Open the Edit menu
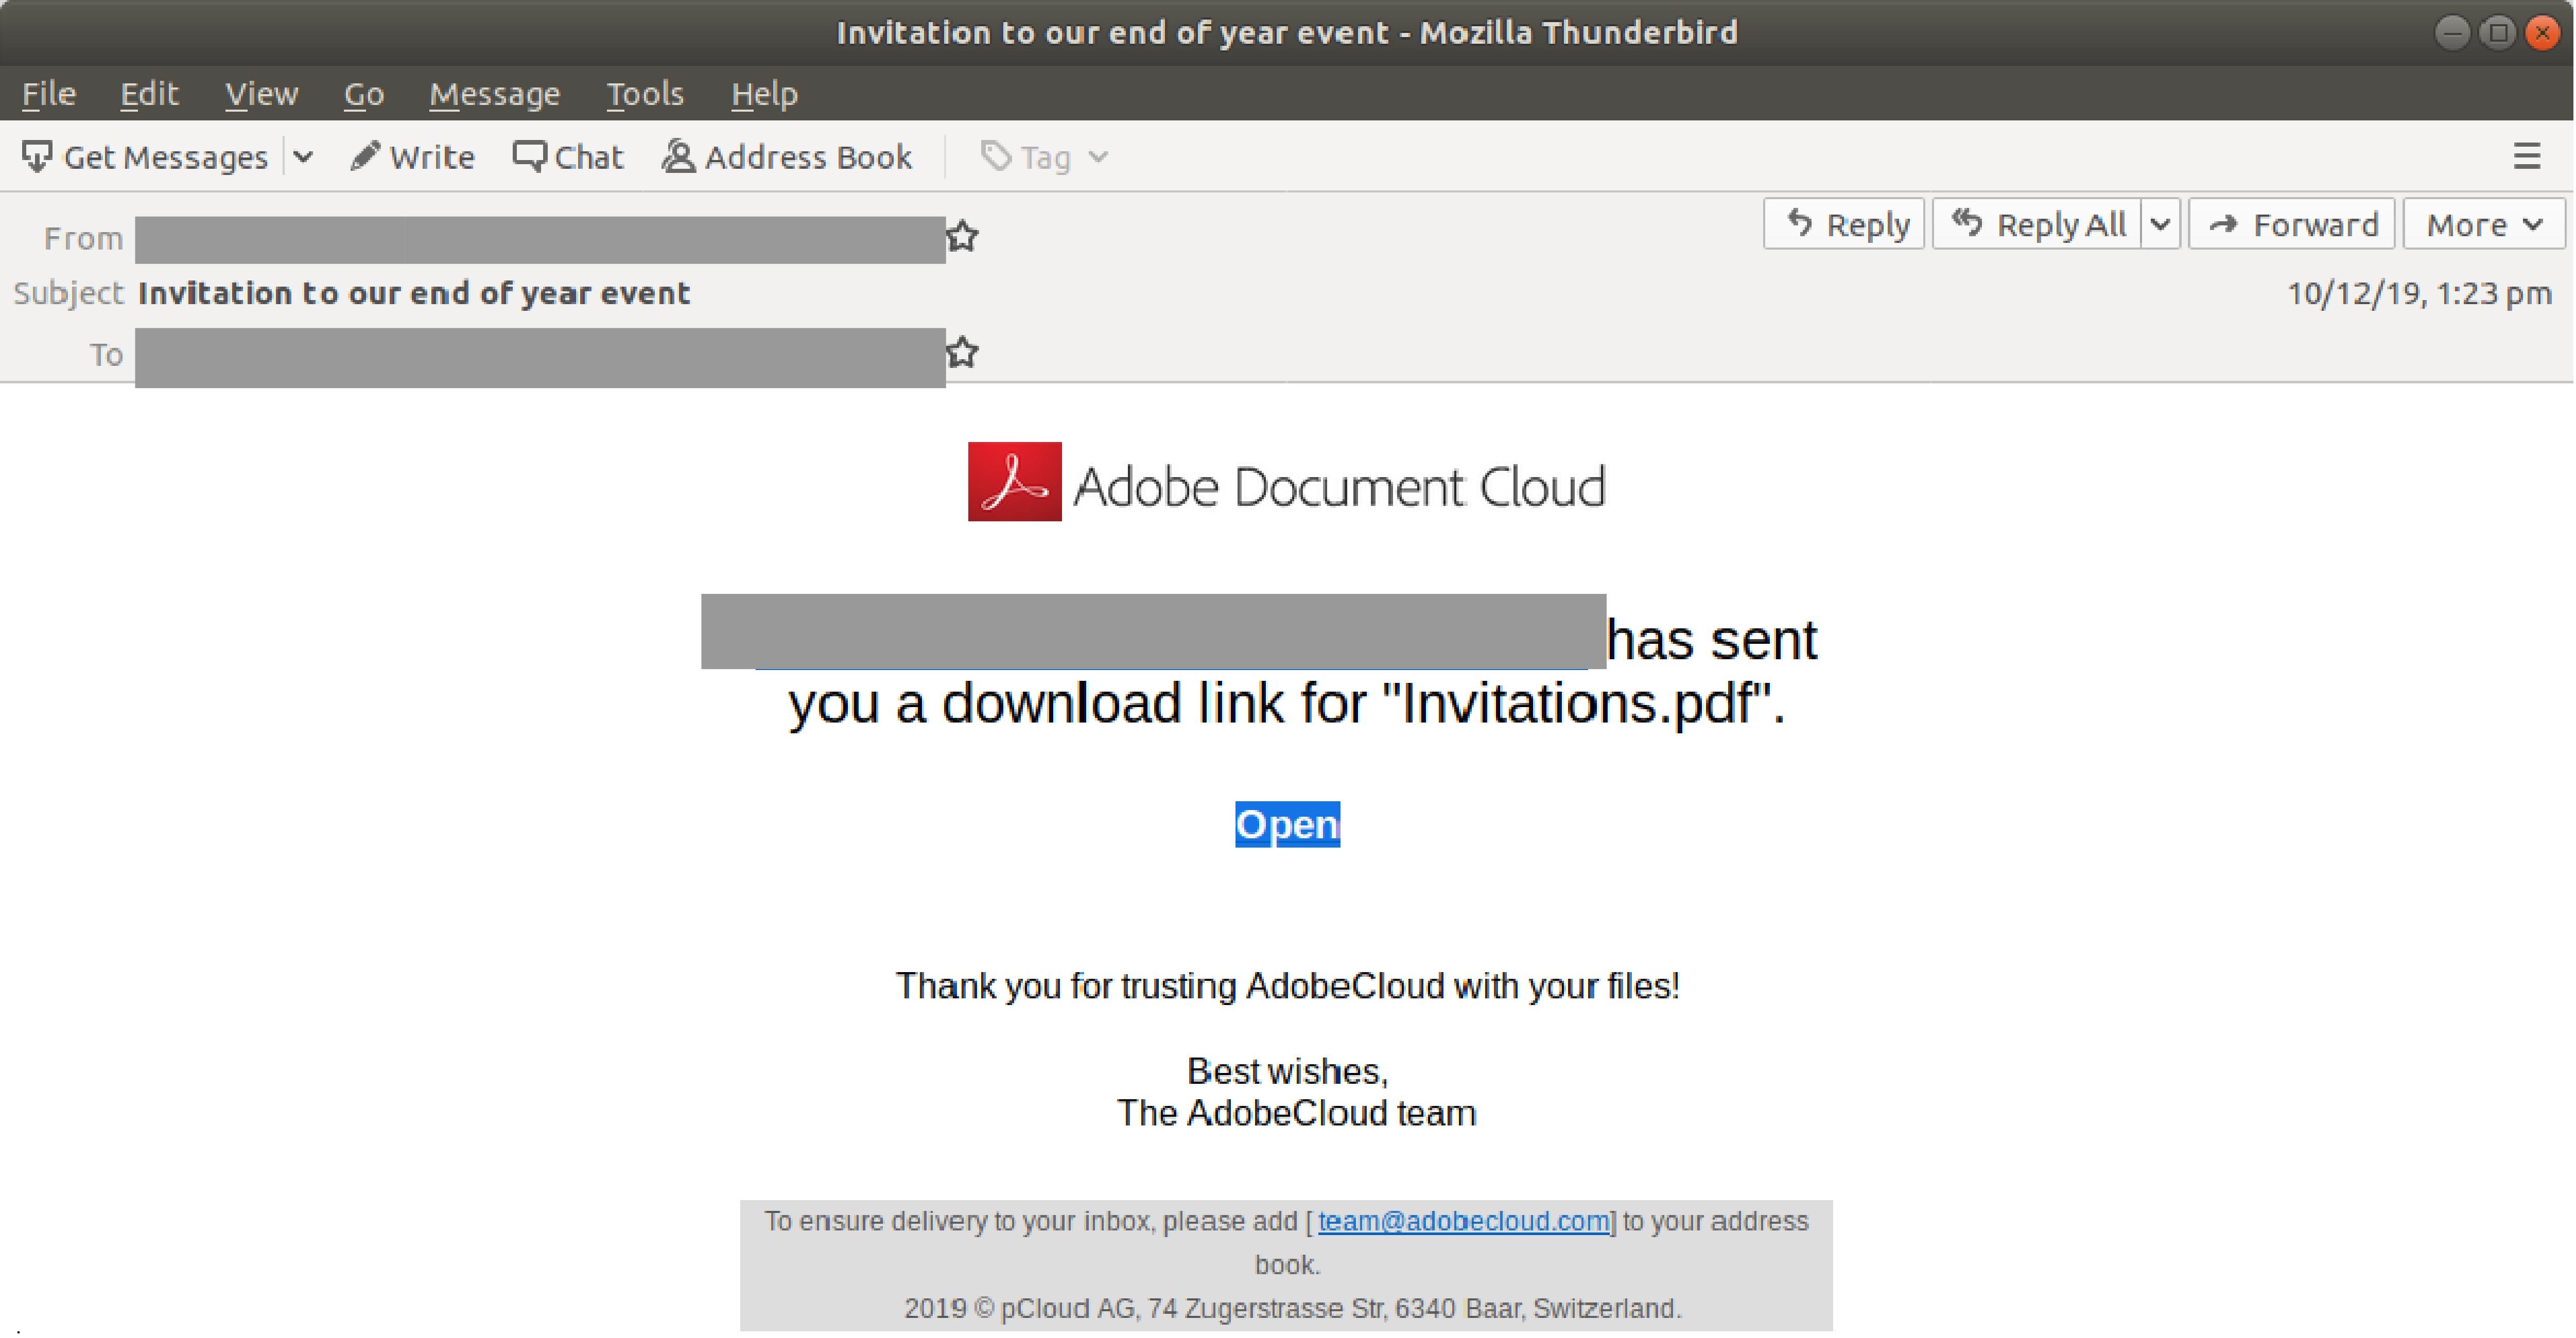 point(149,94)
